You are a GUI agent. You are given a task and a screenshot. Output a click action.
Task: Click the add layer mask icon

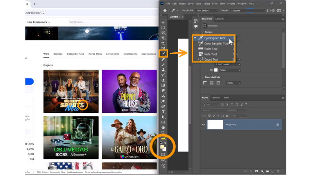pyautogui.click(x=257, y=171)
